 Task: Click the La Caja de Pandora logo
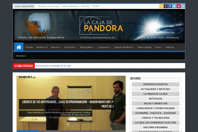click(x=101, y=26)
